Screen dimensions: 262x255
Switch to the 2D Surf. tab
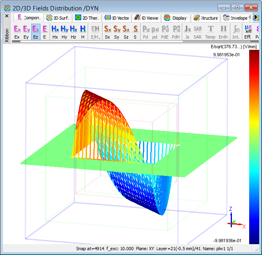(58, 18)
